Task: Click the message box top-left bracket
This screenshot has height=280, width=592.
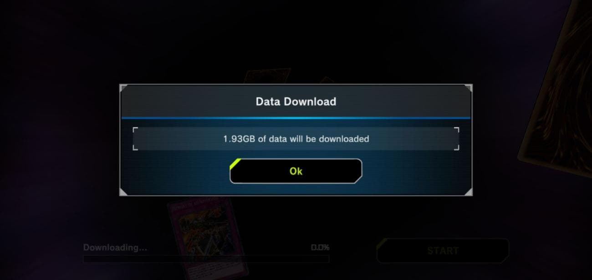Action: (135, 130)
